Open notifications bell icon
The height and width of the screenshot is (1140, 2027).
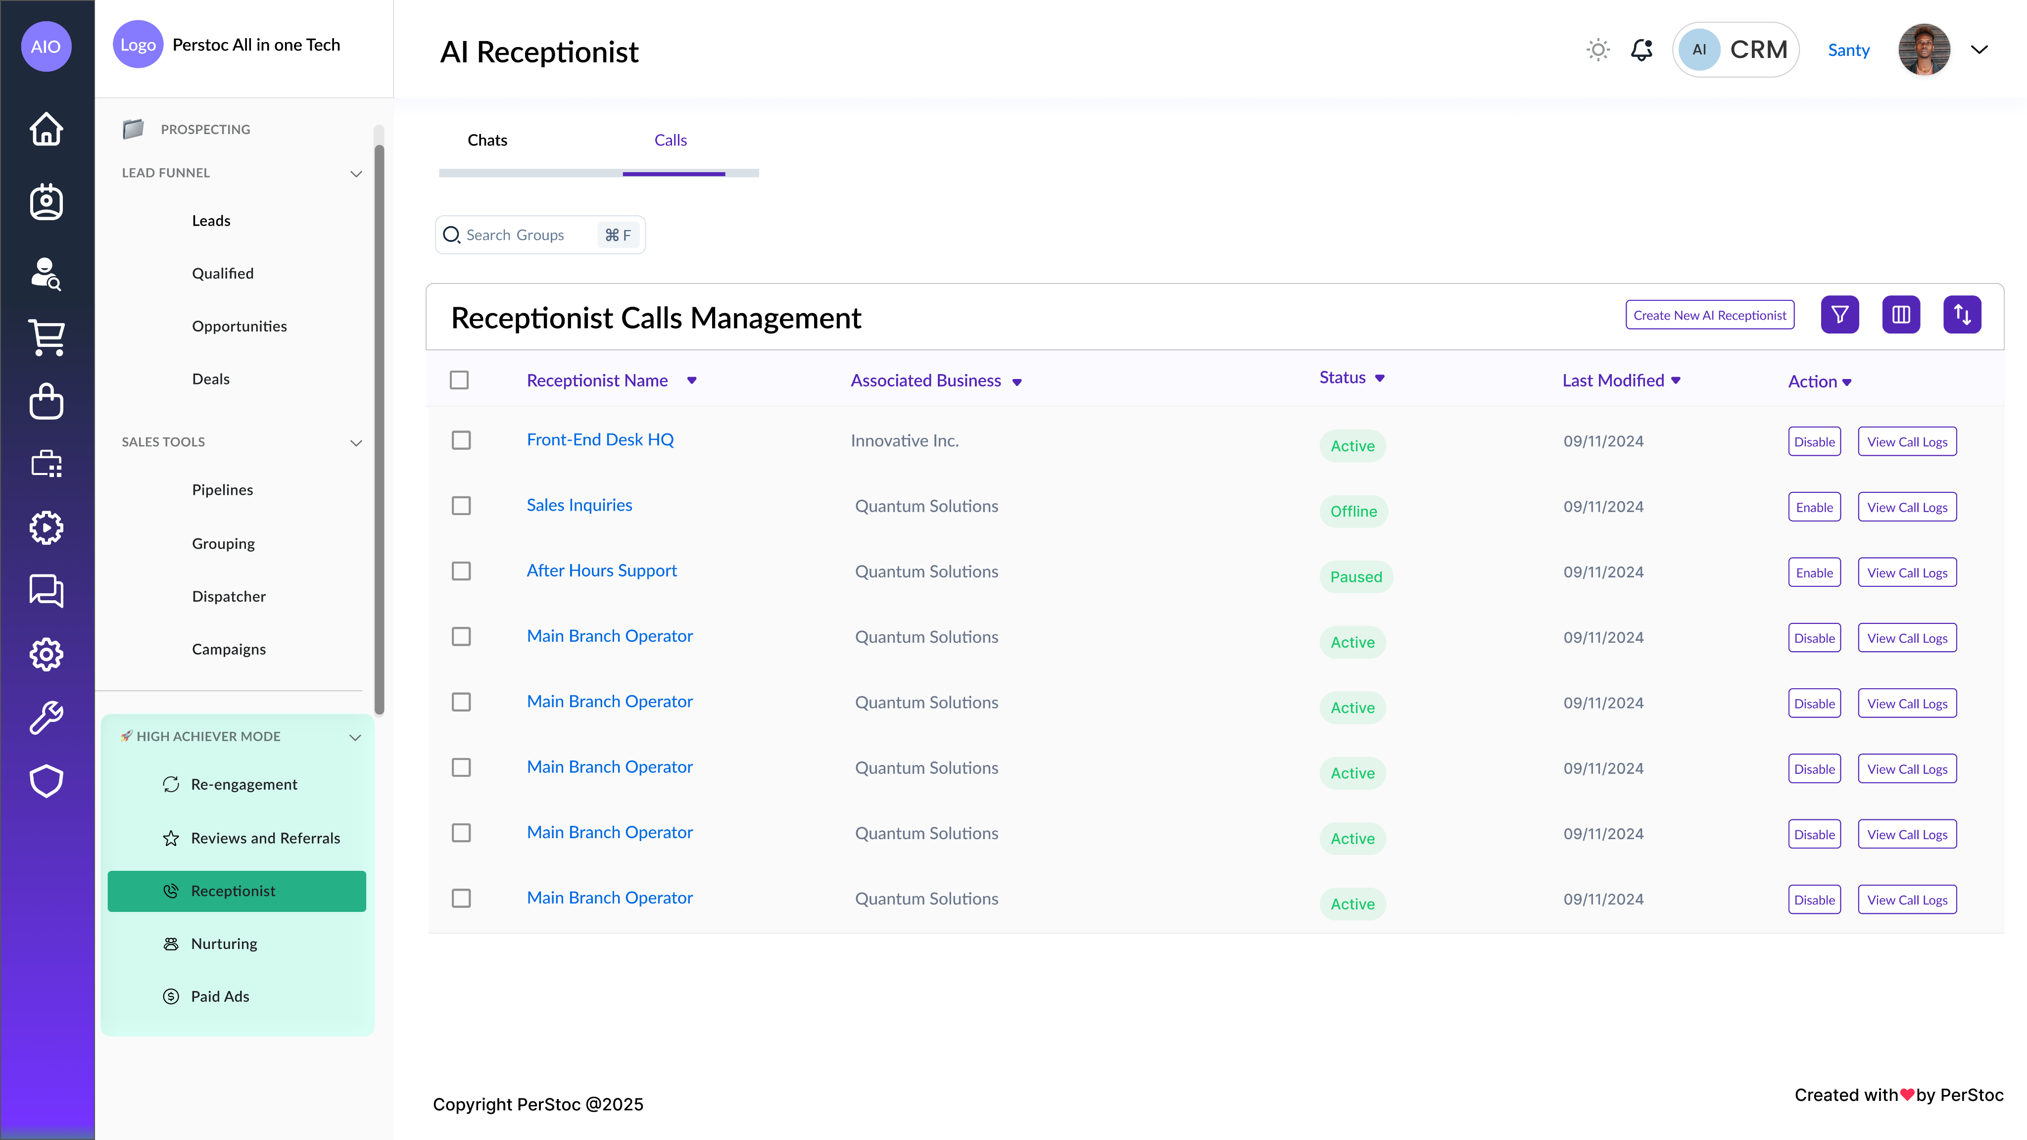pos(1641,49)
